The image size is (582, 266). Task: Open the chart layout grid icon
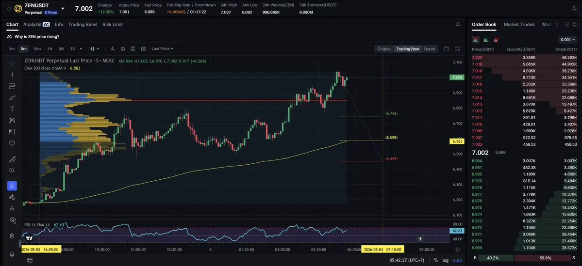tap(133, 49)
